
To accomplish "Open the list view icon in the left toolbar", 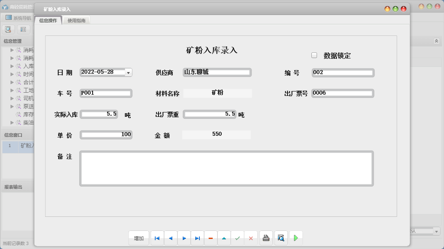I will 23,29.
